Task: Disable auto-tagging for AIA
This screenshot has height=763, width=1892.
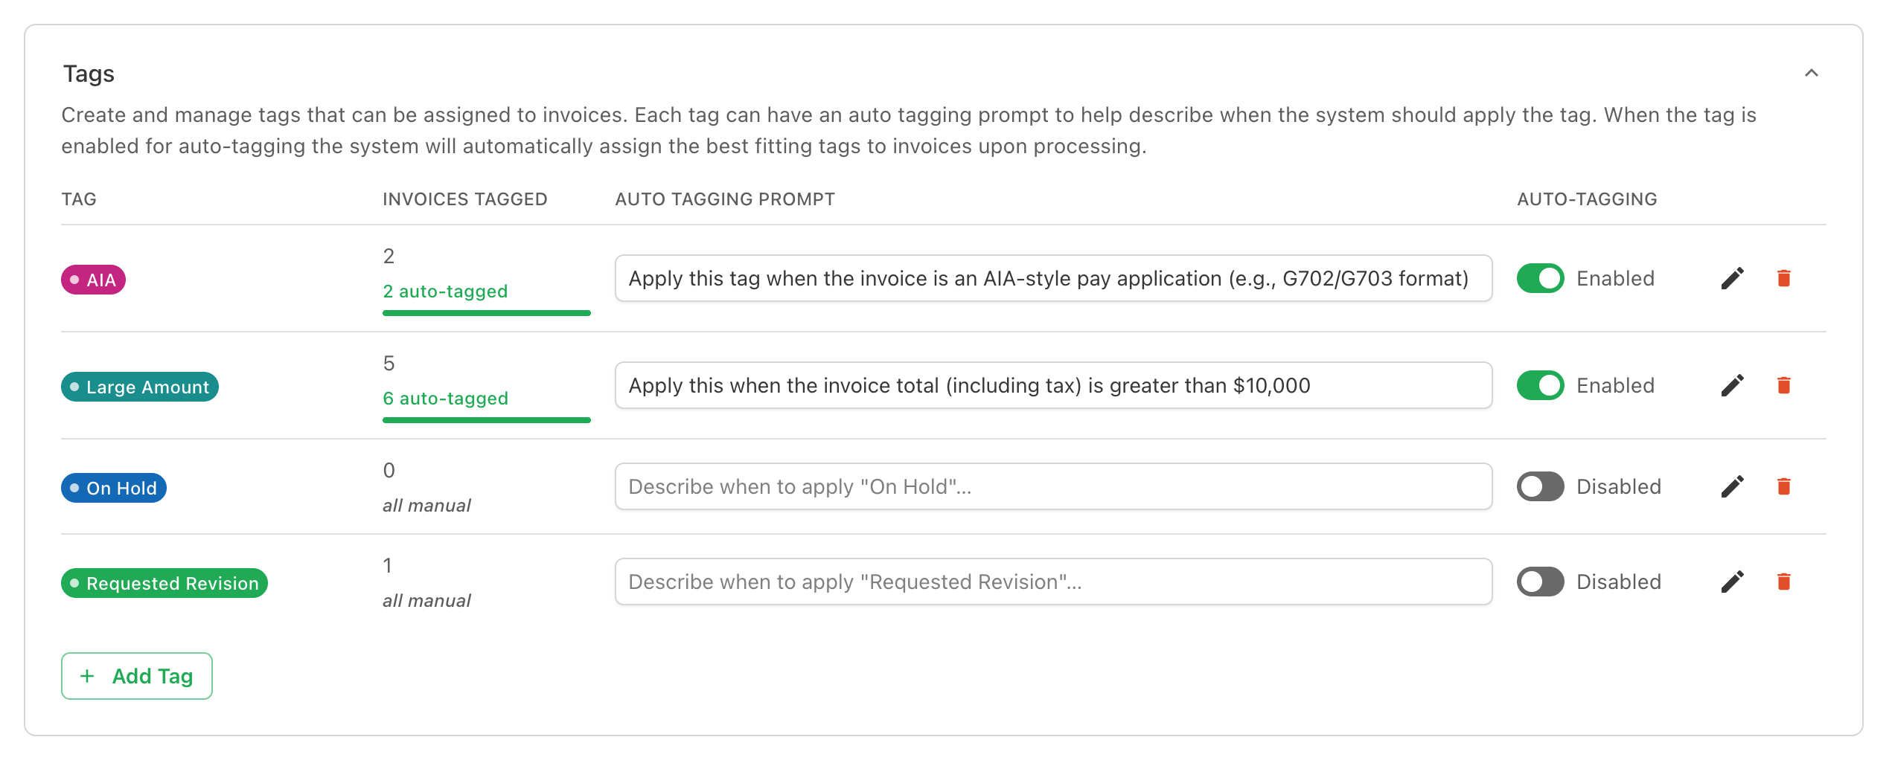Action: click(x=1541, y=279)
